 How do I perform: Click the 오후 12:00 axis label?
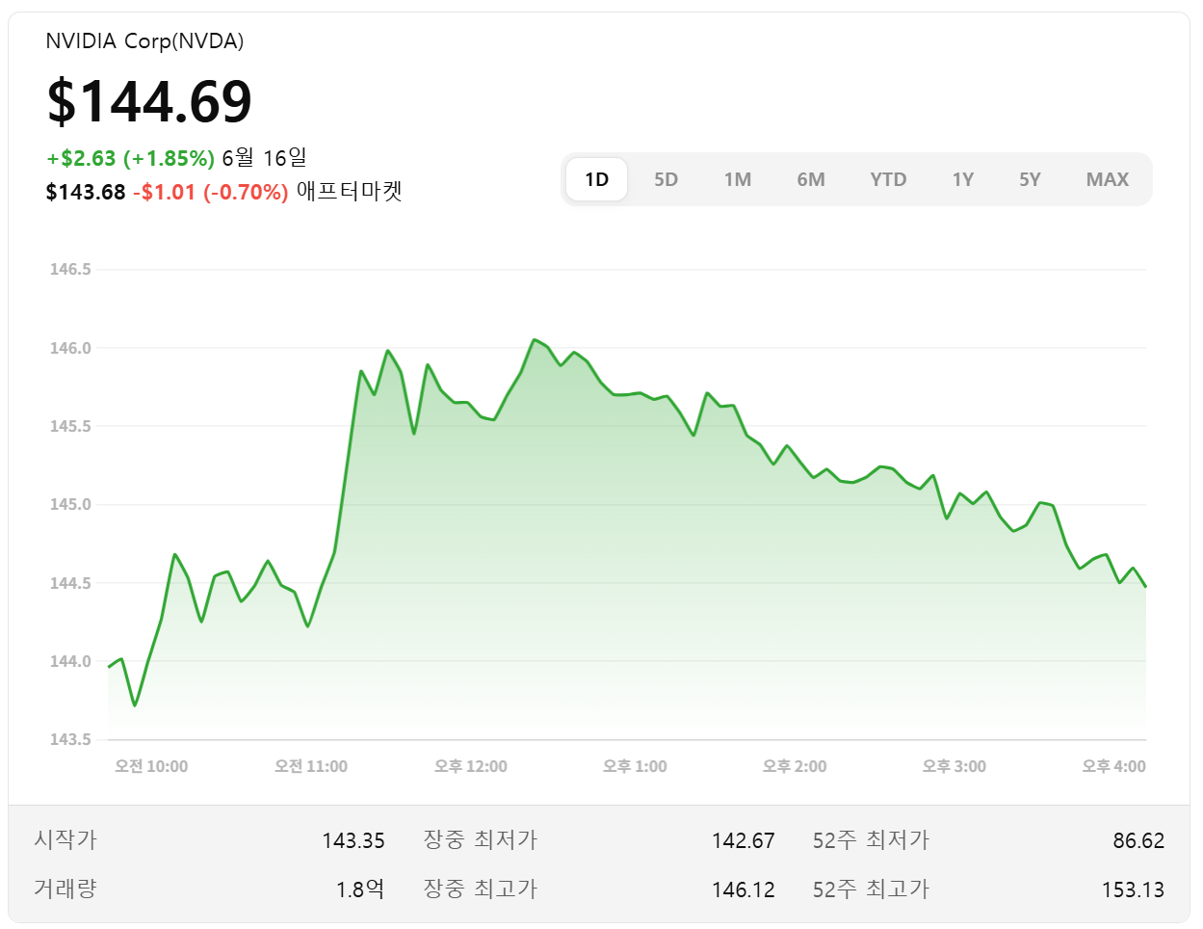469,766
